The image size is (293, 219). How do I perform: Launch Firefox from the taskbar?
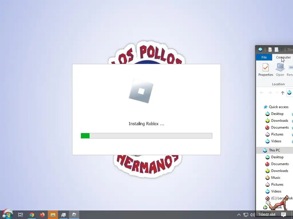point(42,215)
